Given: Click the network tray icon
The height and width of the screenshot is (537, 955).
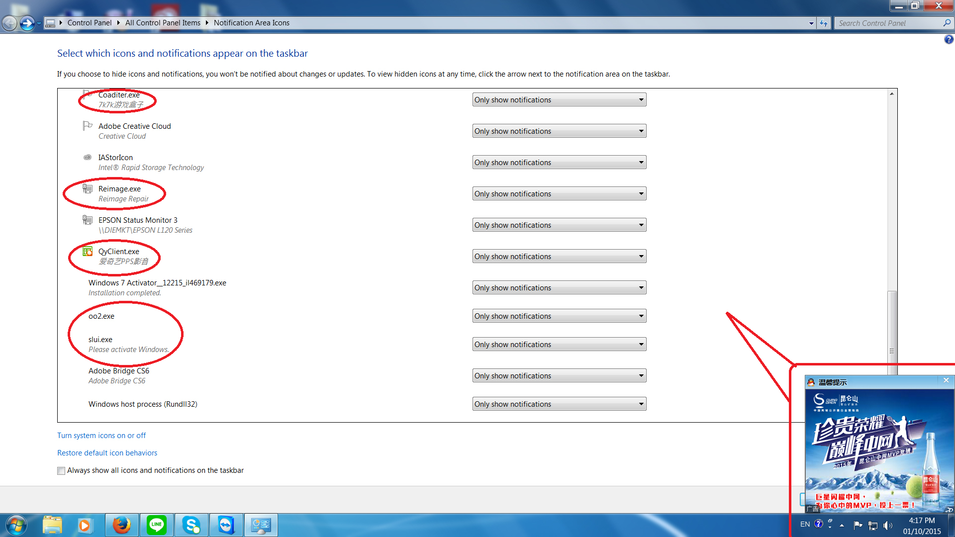Looking at the screenshot, I should point(872,525).
